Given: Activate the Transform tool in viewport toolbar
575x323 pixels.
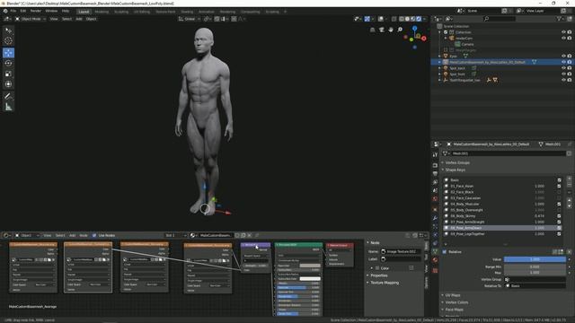Looking at the screenshot, I should 8,84.
